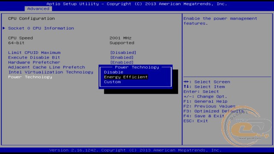Click the Socket 0 CPU Information arrow
Screen dimensions: 274x154
(x=4, y=28)
